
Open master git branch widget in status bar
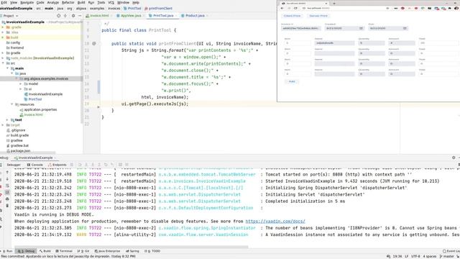point(447,256)
